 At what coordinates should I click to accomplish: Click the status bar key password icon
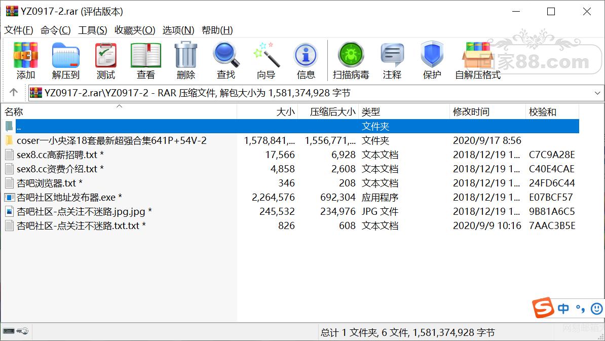[22, 331]
